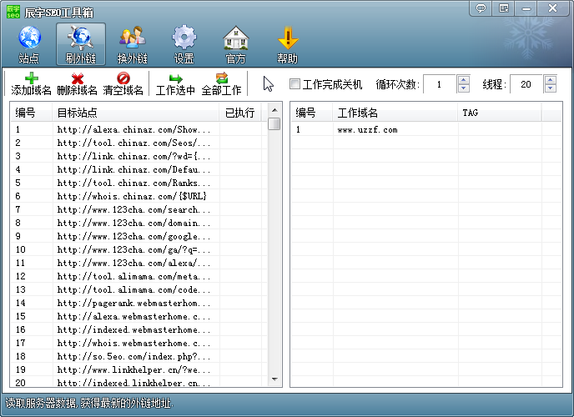Click TAG column header
Viewport: 574px width, 417px height.
(500, 113)
